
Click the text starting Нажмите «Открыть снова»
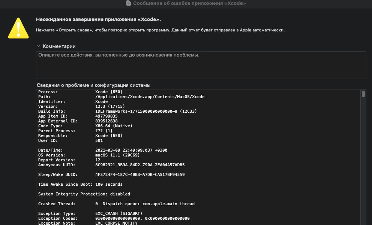[160, 30]
